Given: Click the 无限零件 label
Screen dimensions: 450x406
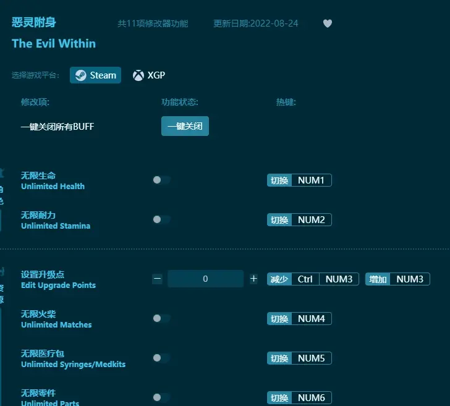Looking at the screenshot, I should pyautogui.click(x=38, y=393).
